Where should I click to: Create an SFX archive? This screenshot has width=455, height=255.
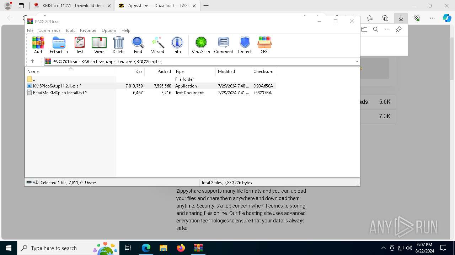pyautogui.click(x=264, y=45)
